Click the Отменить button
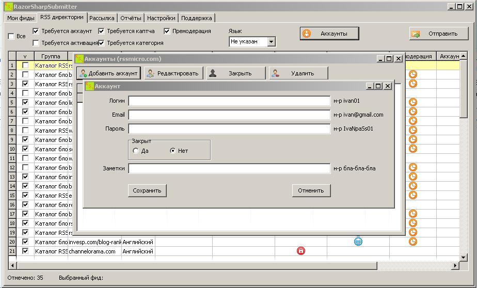This screenshot has height=288, width=477. point(311,190)
